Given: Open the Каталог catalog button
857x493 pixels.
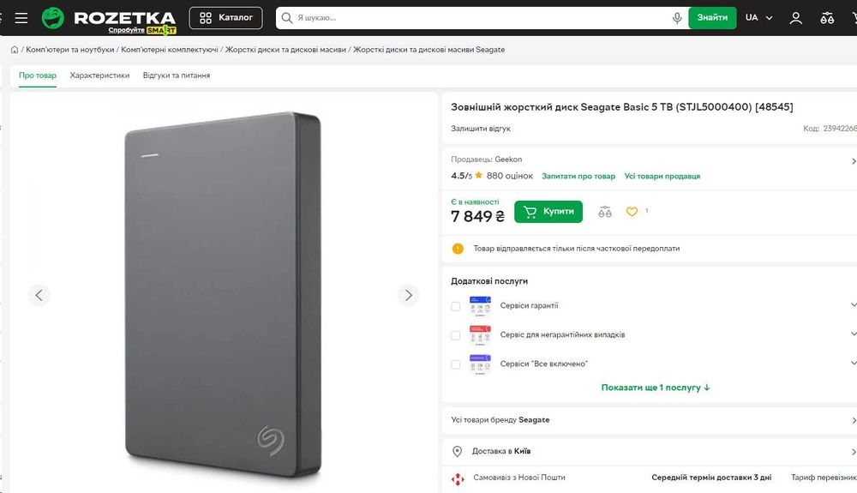Looking at the screenshot, I should click(x=225, y=17).
